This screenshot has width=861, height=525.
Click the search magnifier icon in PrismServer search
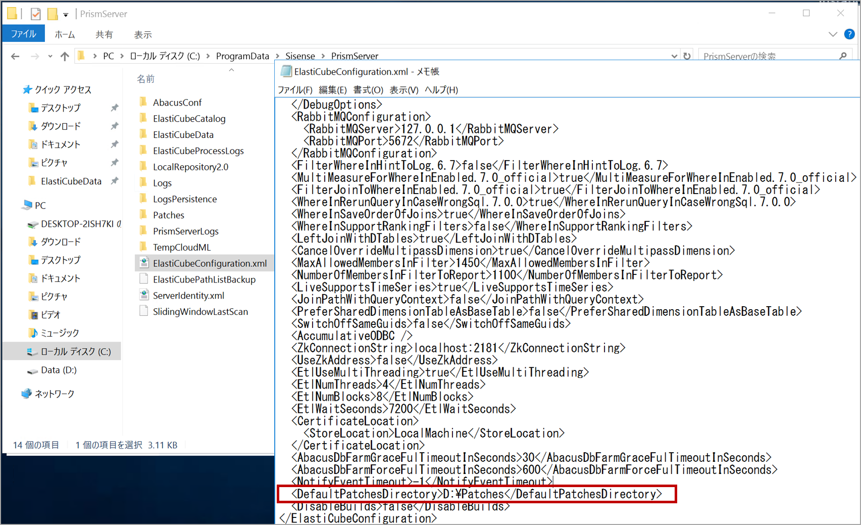pos(843,56)
